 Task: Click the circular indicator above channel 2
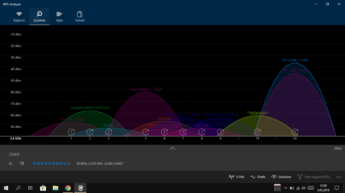pyautogui.click(x=90, y=132)
